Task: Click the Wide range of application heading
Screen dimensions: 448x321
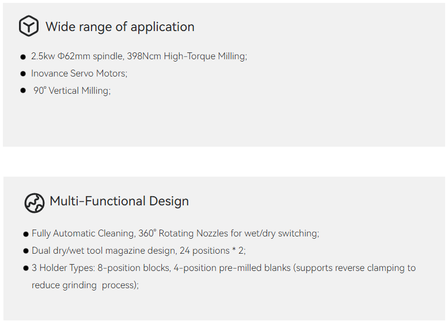Action: (120, 27)
